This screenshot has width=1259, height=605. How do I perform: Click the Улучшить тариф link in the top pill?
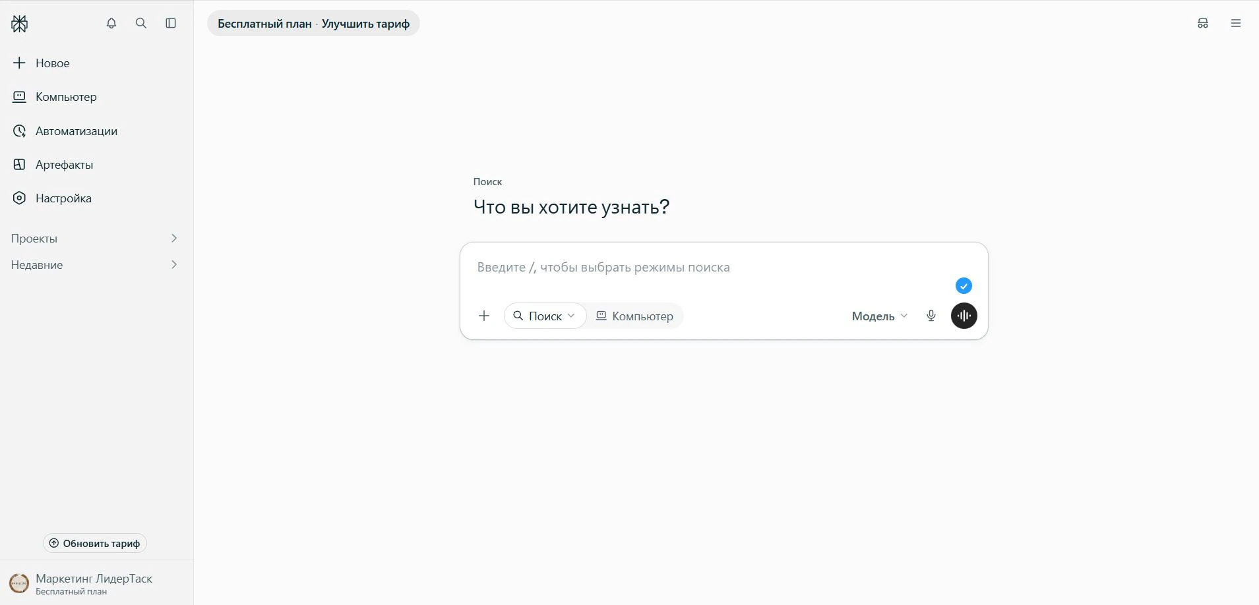[365, 24]
